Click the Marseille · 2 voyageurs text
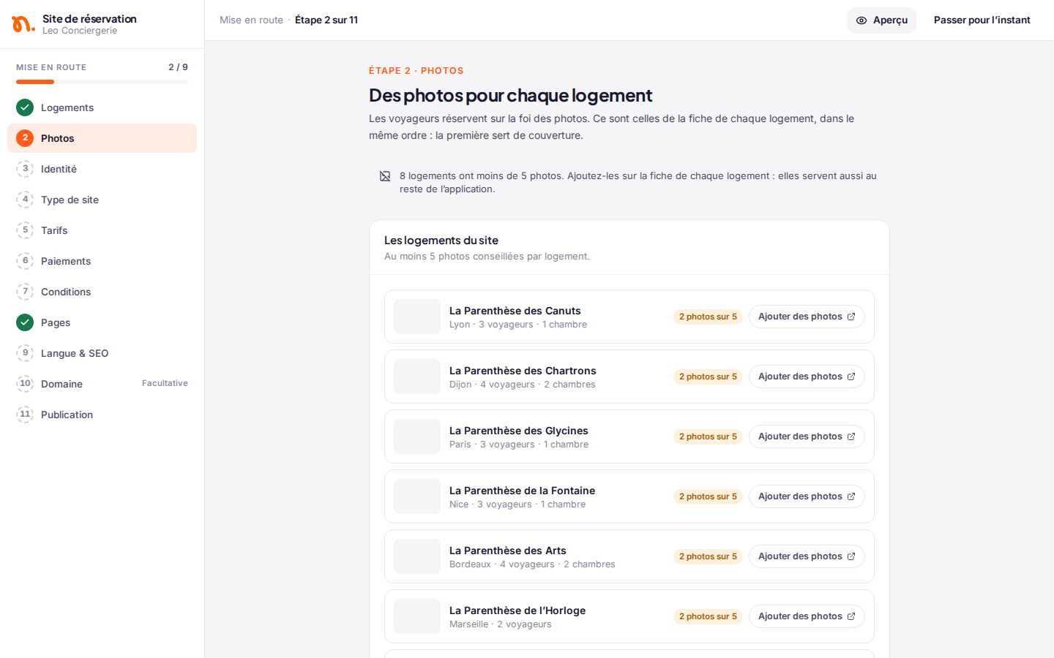 (501, 624)
